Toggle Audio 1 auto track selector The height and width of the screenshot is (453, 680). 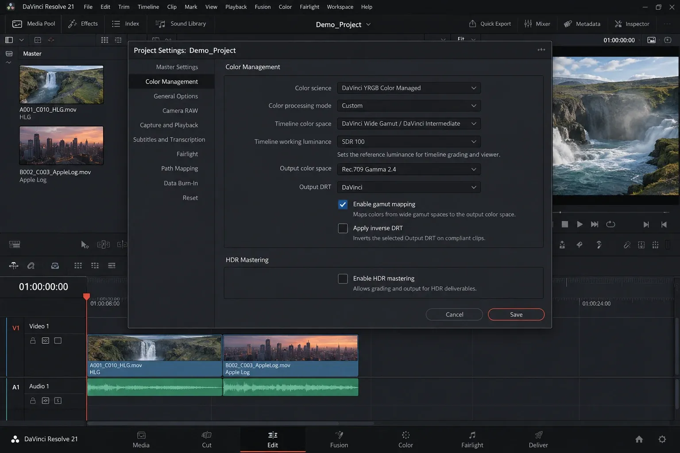[45, 401]
